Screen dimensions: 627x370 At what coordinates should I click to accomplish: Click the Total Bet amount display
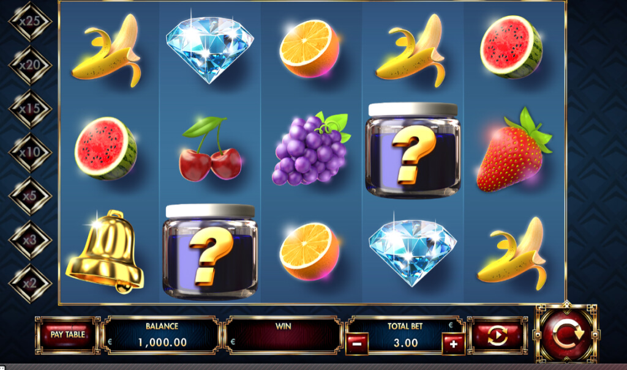[x=405, y=343]
